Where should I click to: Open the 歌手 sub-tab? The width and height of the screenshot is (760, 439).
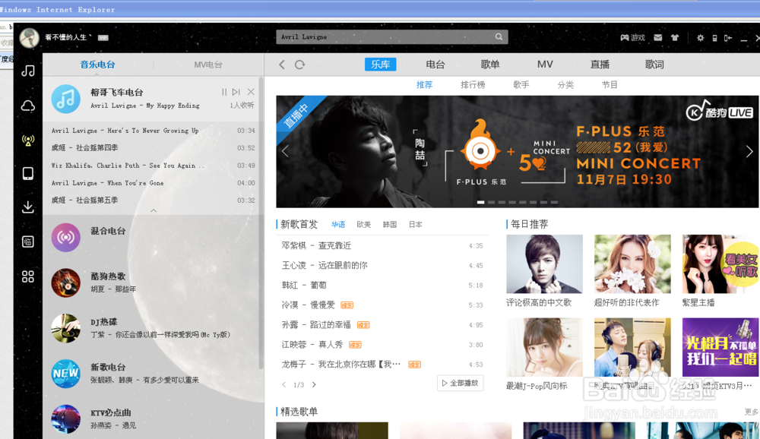pos(521,85)
